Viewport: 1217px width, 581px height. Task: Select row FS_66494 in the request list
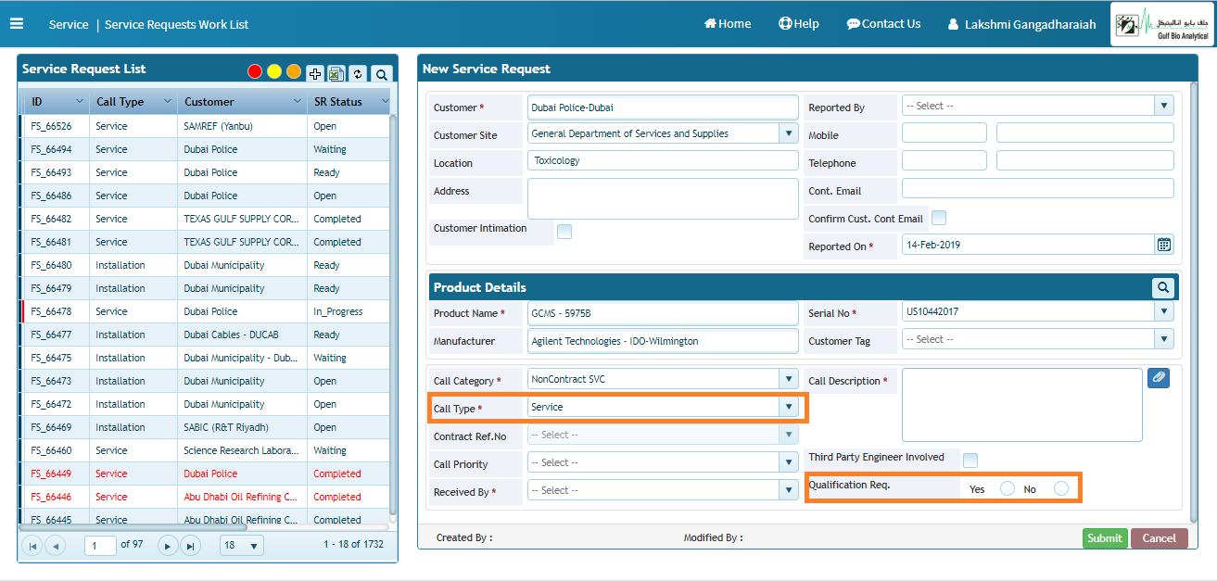point(205,149)
